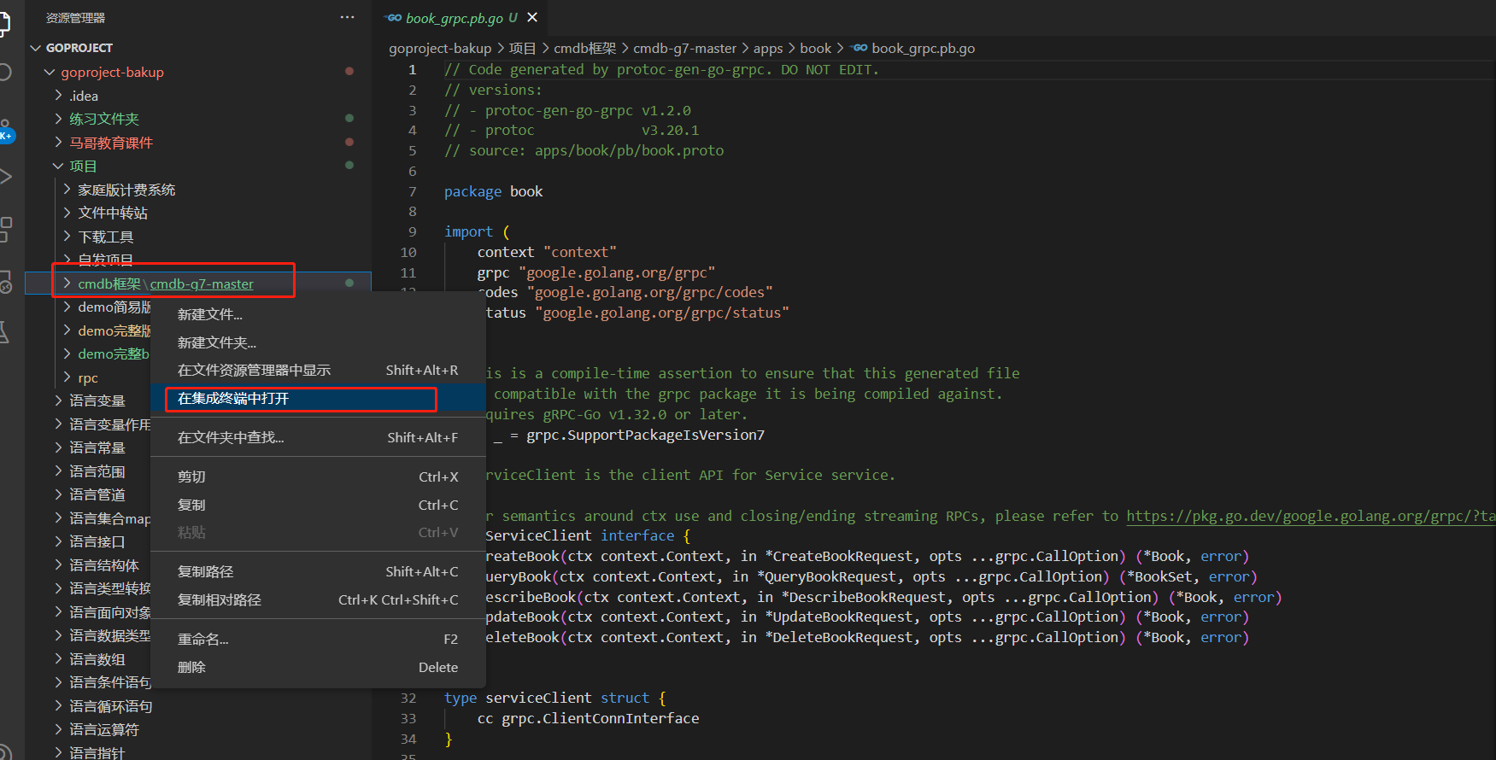Click the Go file icon in tab

point(394,18)
